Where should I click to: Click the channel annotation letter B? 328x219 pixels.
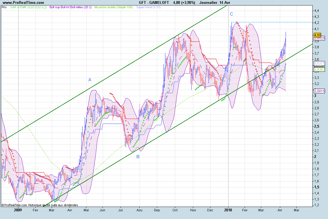click(x=138, y=157)
